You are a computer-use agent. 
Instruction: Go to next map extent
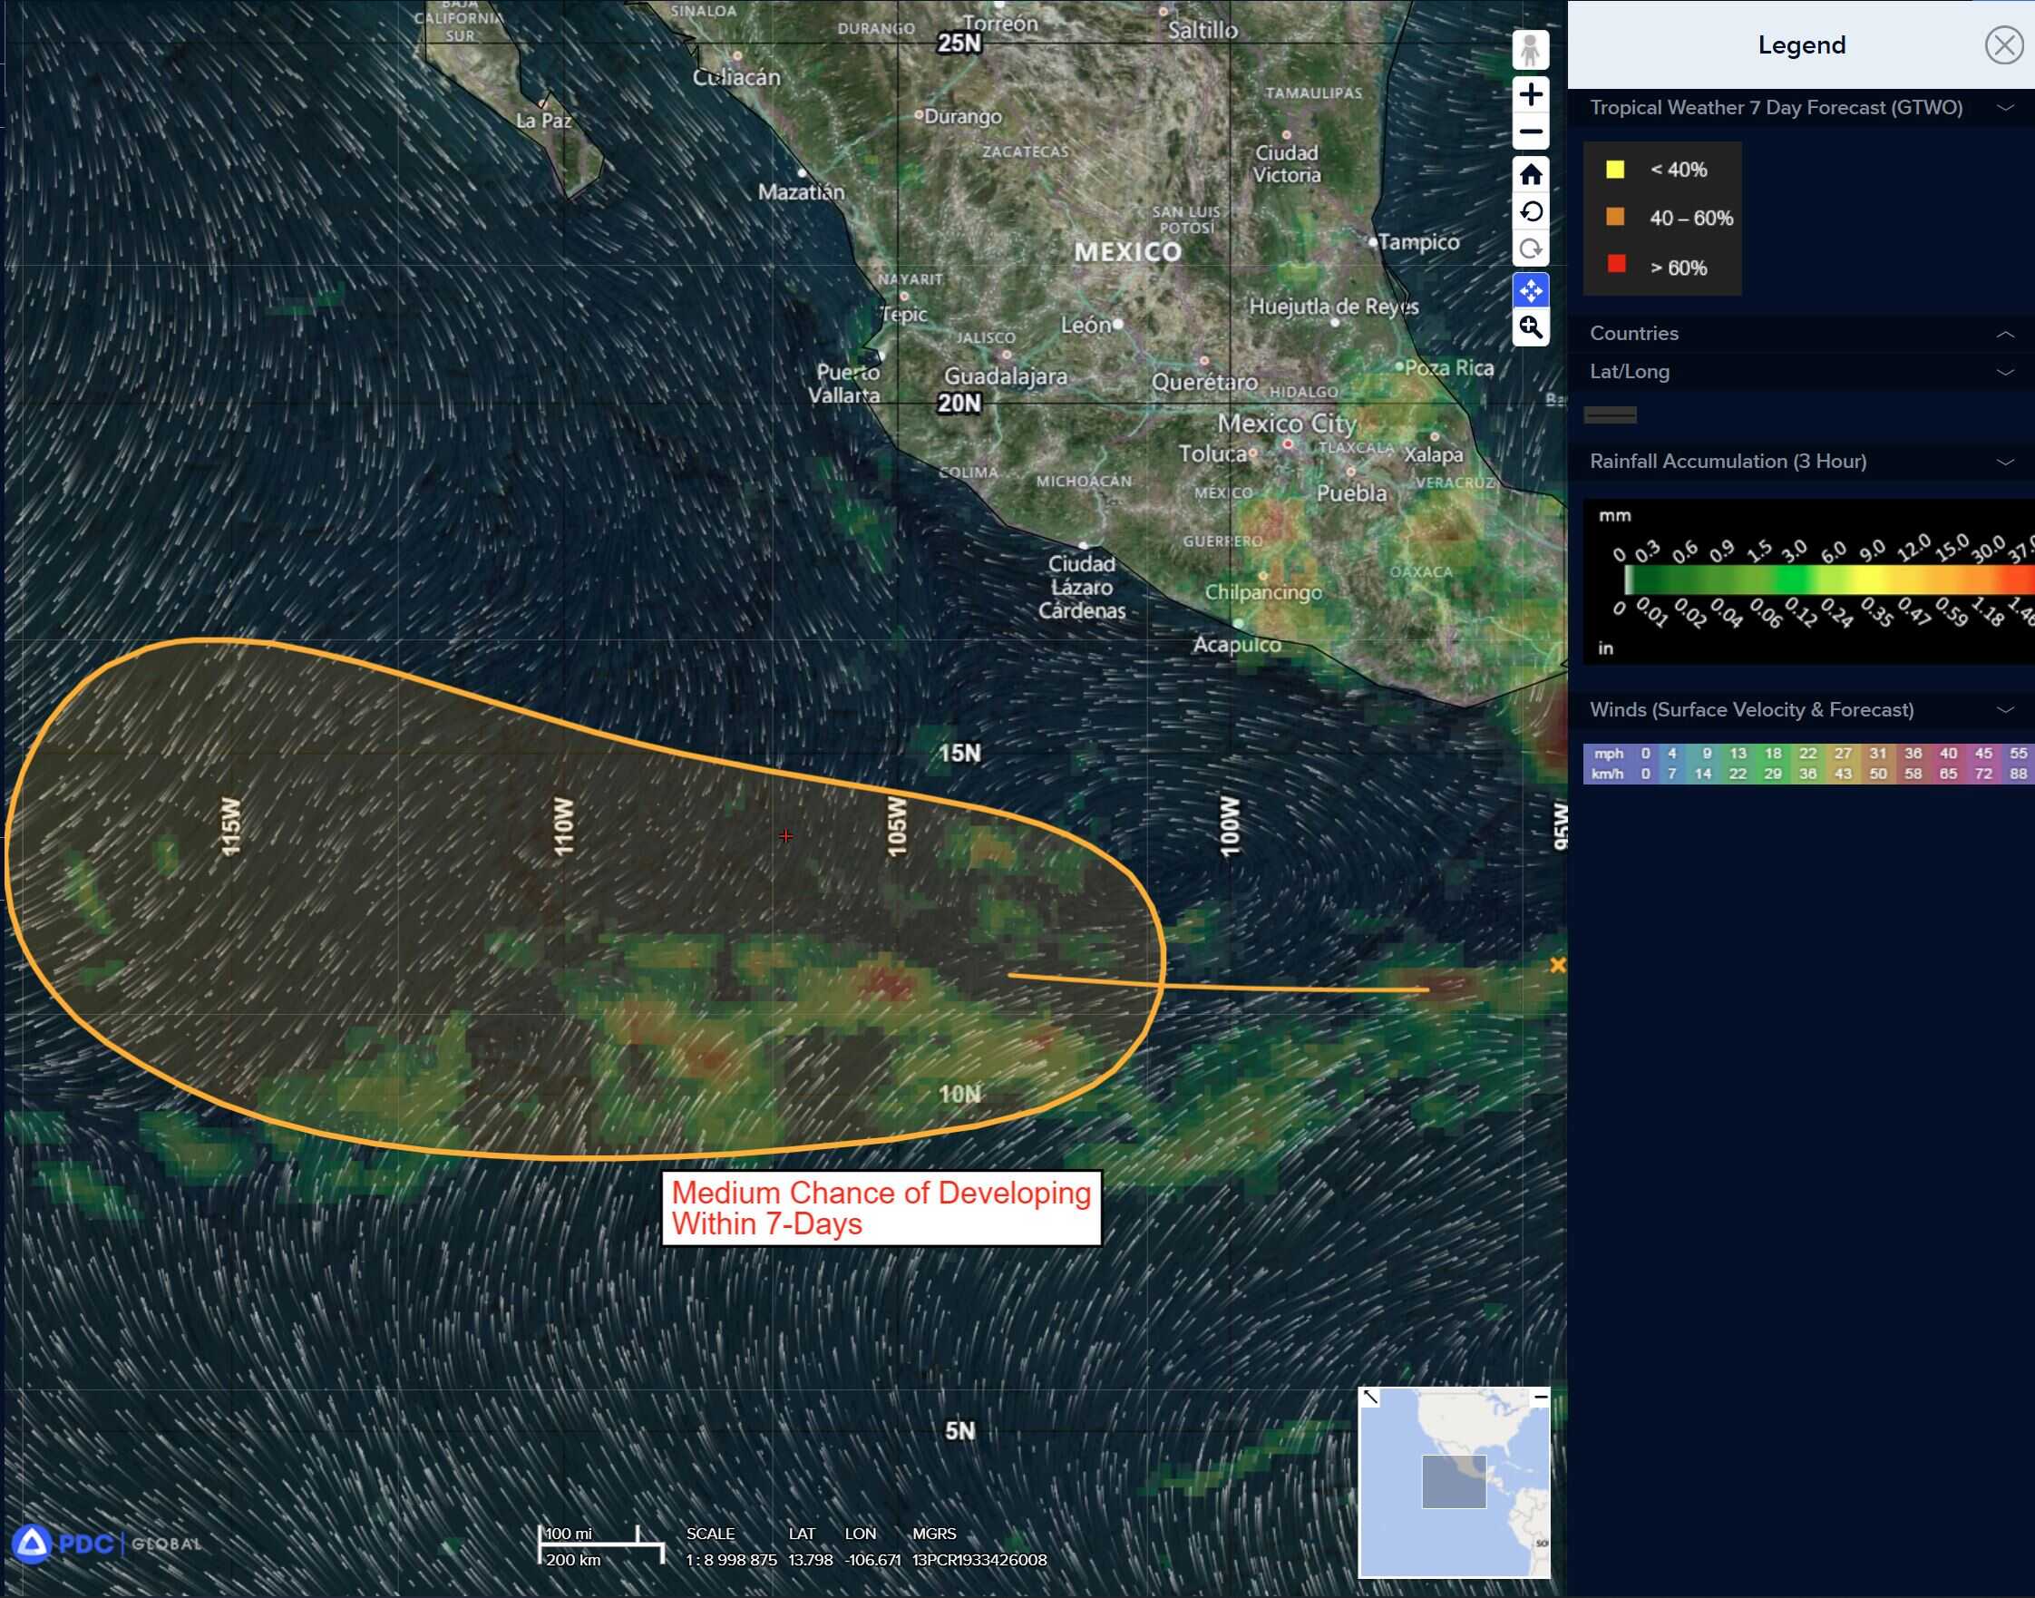click(x=1530, y=249)
